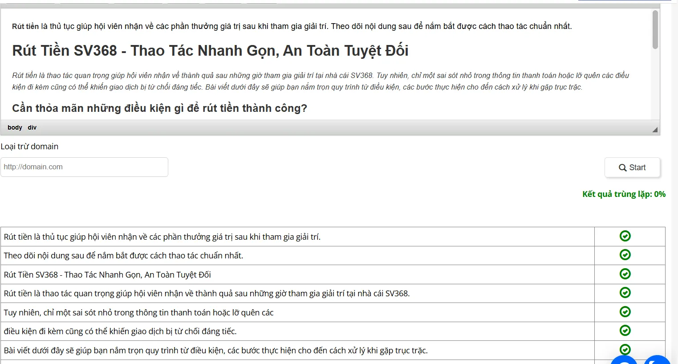The width and height of the screenshot is (678, 364).
Task: Click italic paragraph about nhà cái SV368
Action: [321, 81]
